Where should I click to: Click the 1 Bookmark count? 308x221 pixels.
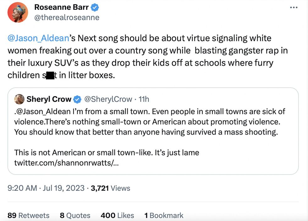[163, 215]
